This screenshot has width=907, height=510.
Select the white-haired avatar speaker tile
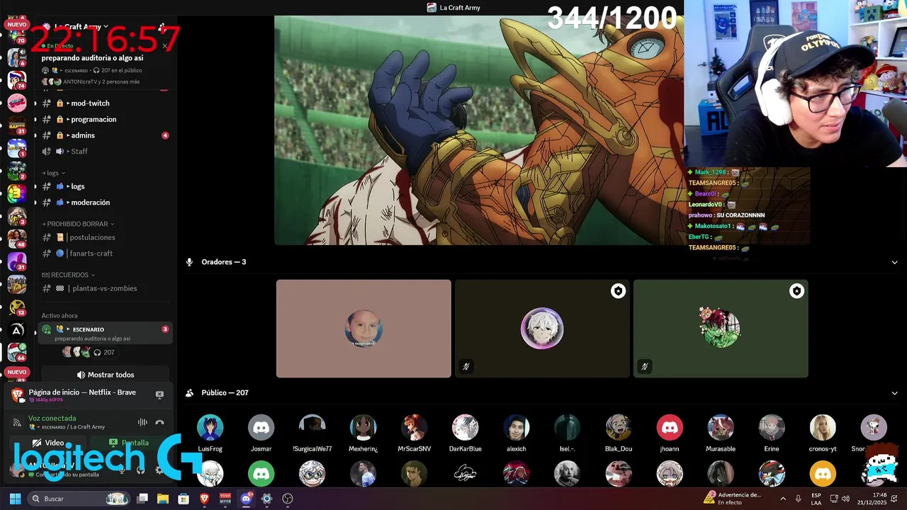(542, 329)
